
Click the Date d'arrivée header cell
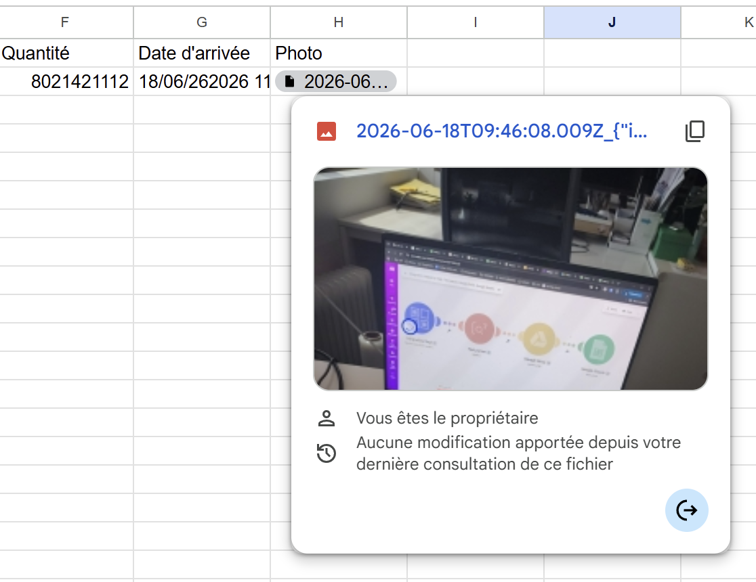tap(202, 53)
